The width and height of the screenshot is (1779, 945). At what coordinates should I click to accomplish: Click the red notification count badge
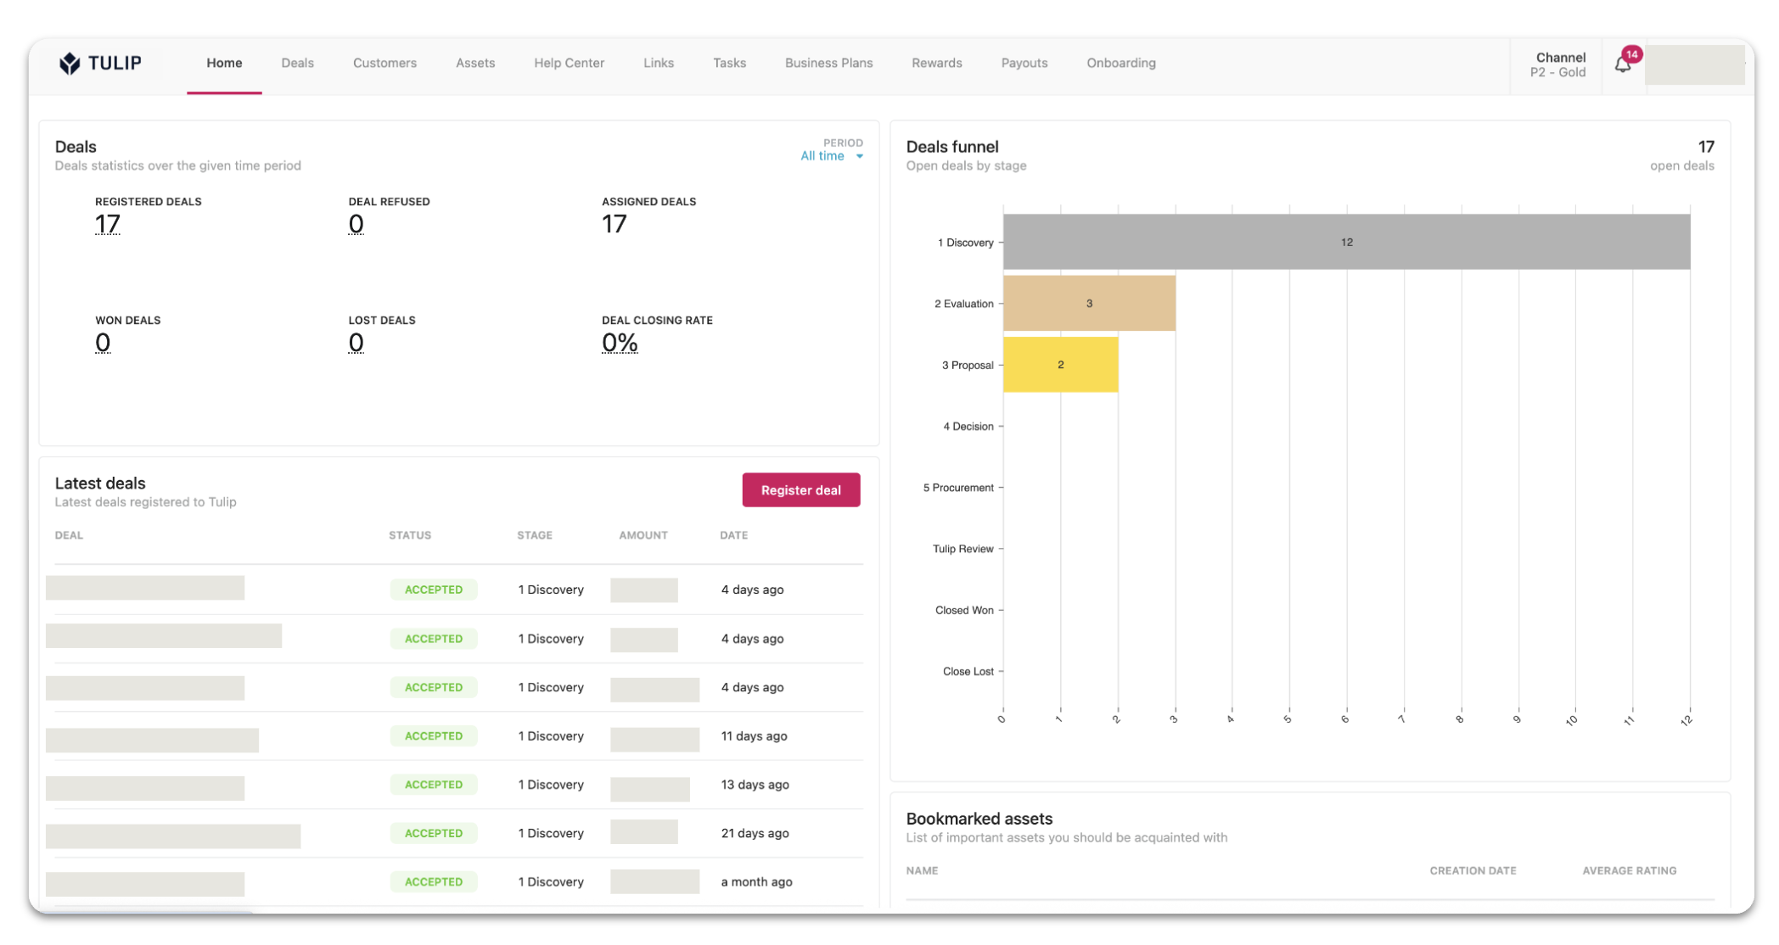1631,54
